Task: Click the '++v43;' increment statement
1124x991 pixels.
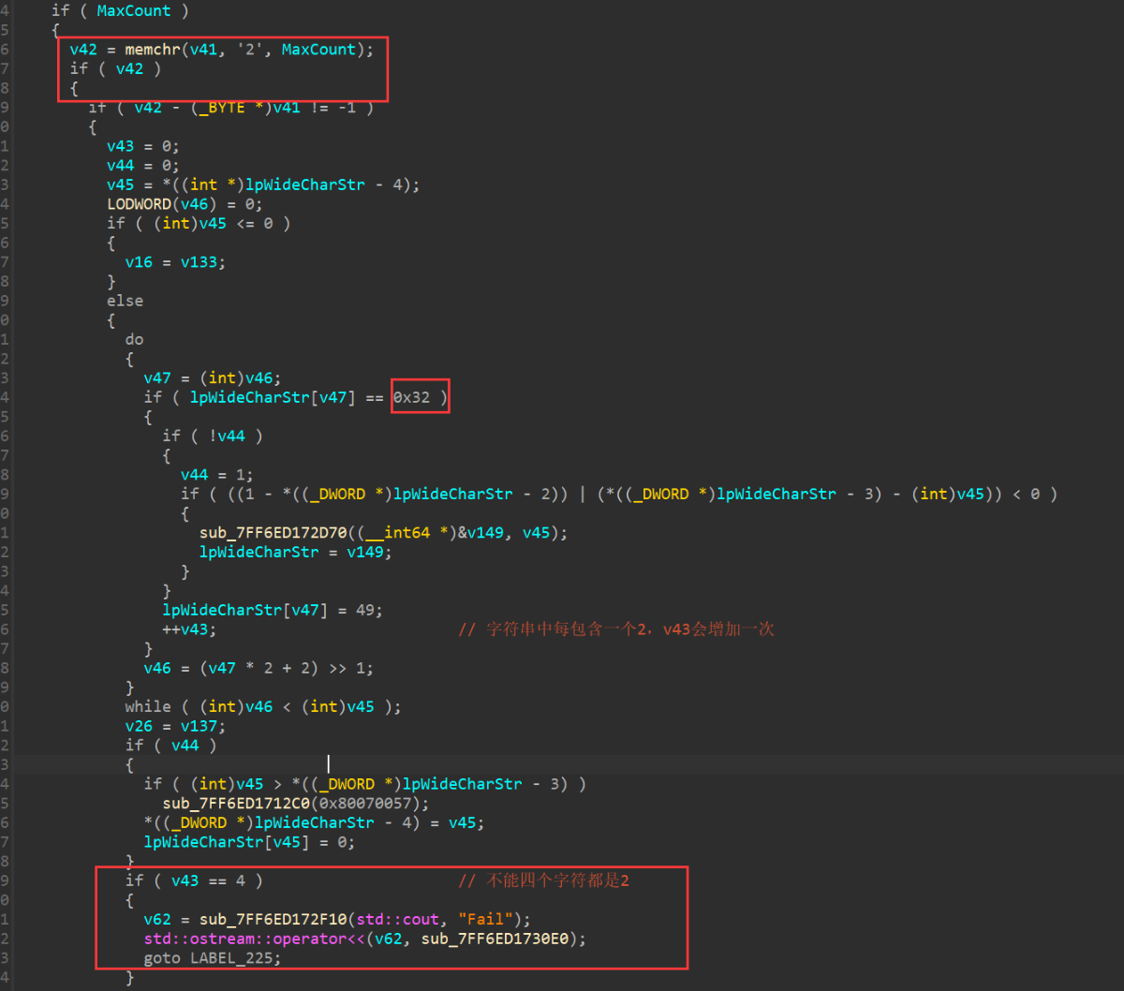Action: 189,629
